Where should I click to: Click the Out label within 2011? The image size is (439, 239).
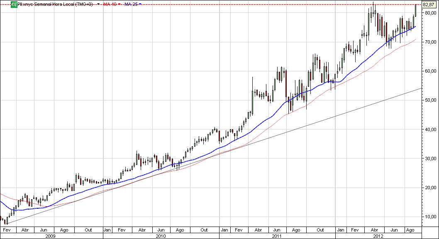[320, 230]
